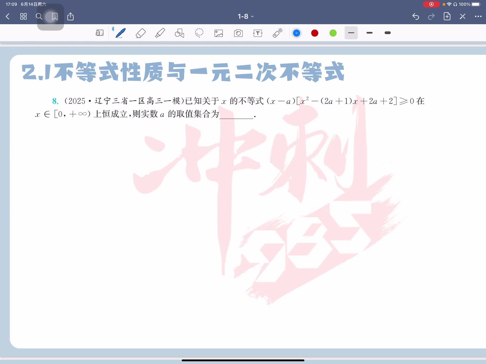Select the blue Pen tool
The image size is (486, 364).
(120, 33)
